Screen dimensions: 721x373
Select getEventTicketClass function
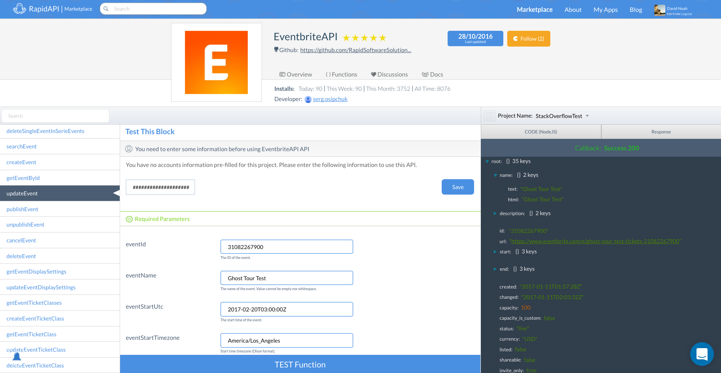point(60,334)
